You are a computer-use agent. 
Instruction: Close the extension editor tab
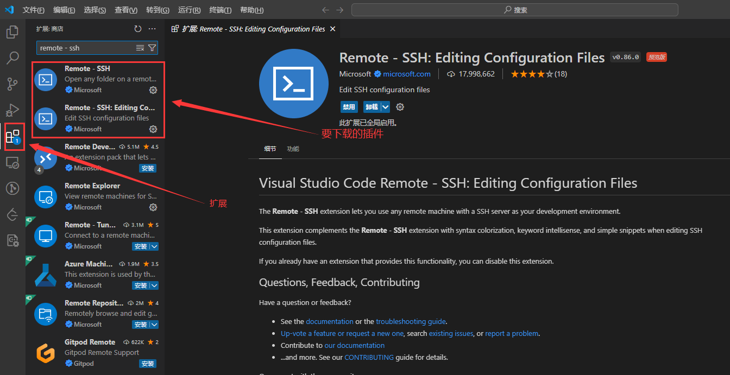coord(333,29)
